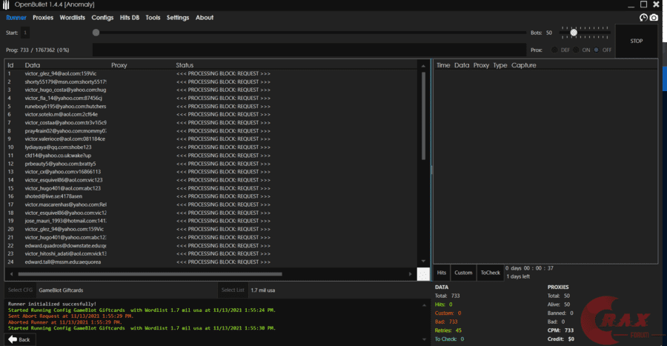Click the Bots slider handle
Viewport: 667px width, 346px height.
click(574, 33)
